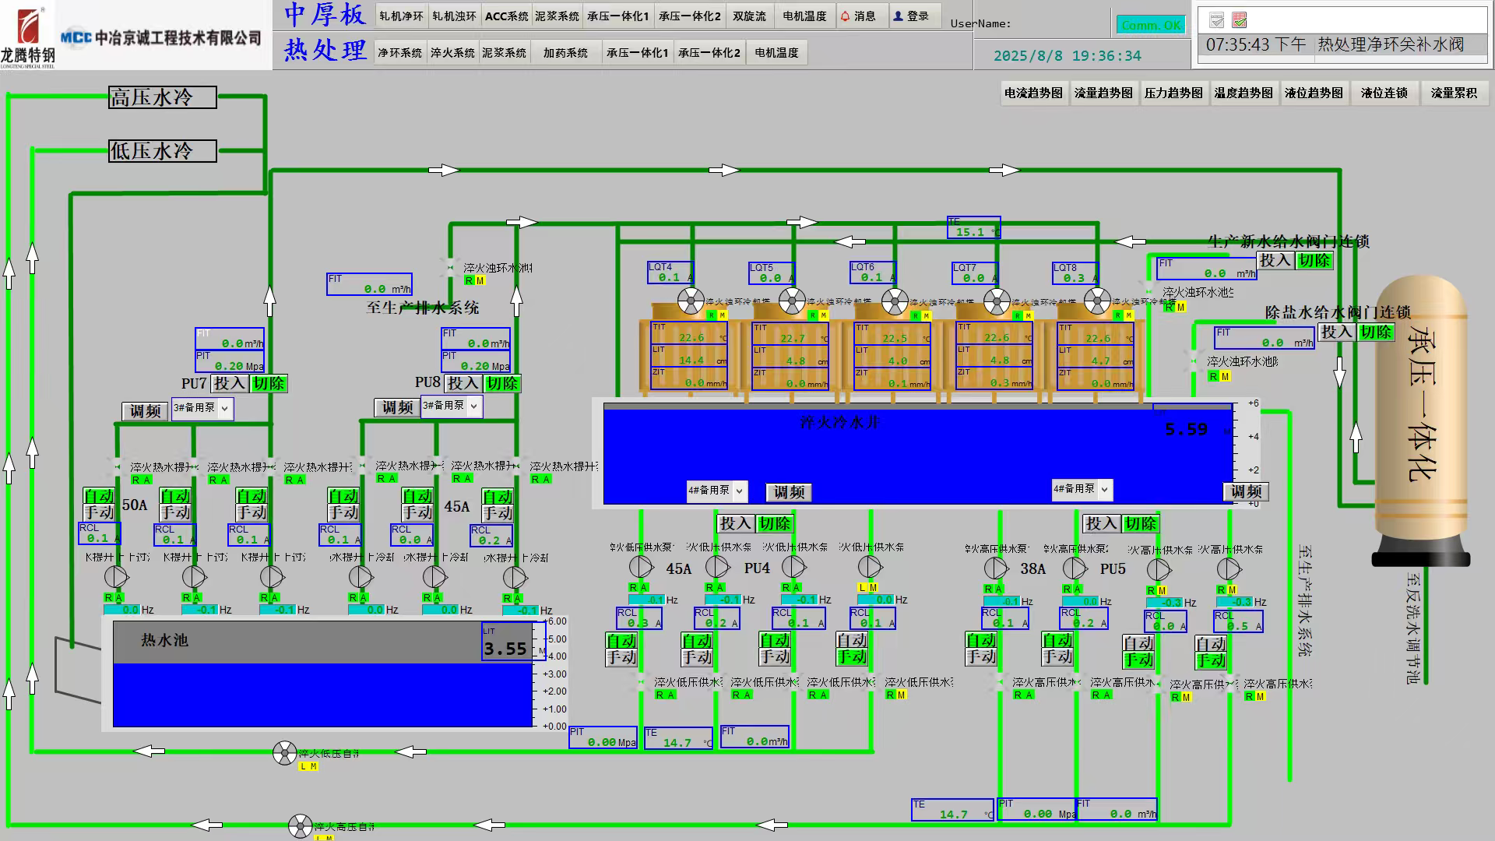Select the hot-water lift pump beside 50A label
This screenshot has height=841, width=1495.
(116, 577)
